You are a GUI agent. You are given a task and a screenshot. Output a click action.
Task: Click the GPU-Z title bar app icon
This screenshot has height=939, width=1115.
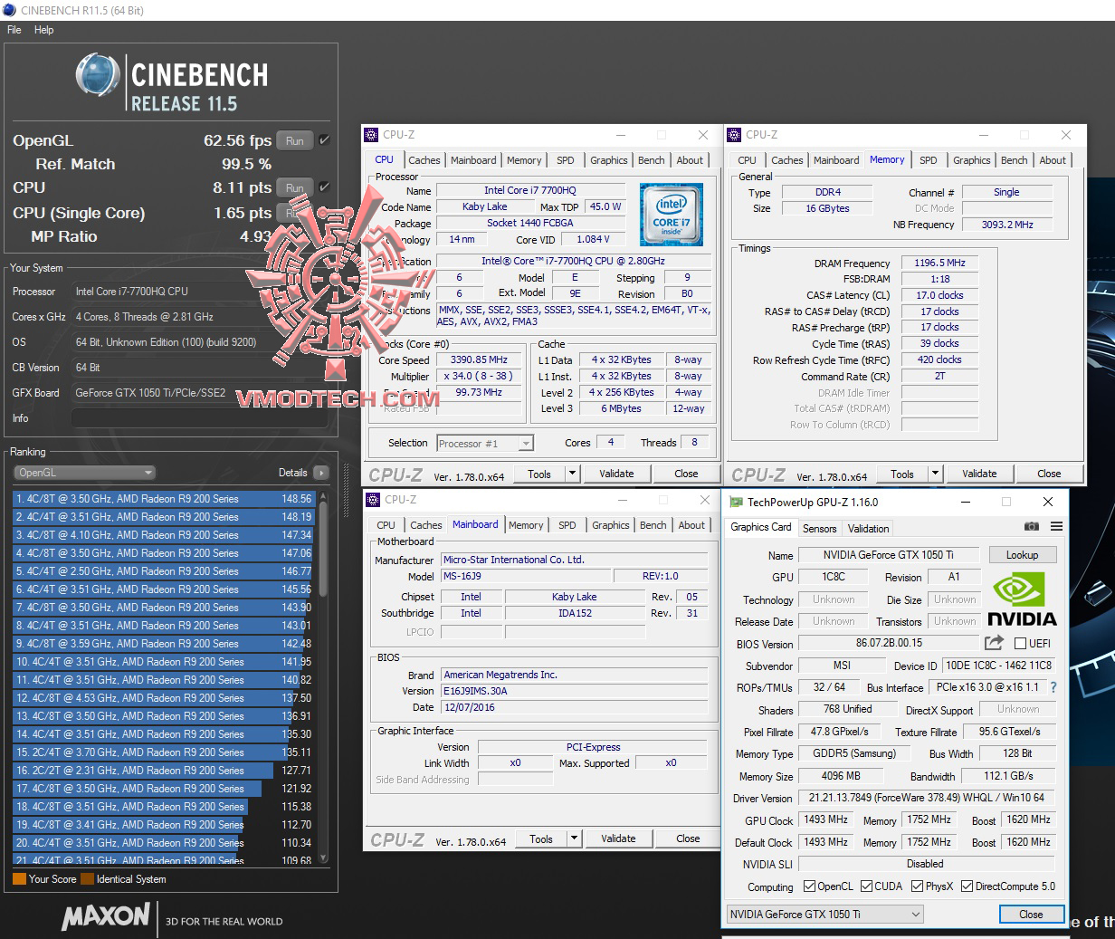[x=736, y=502]
